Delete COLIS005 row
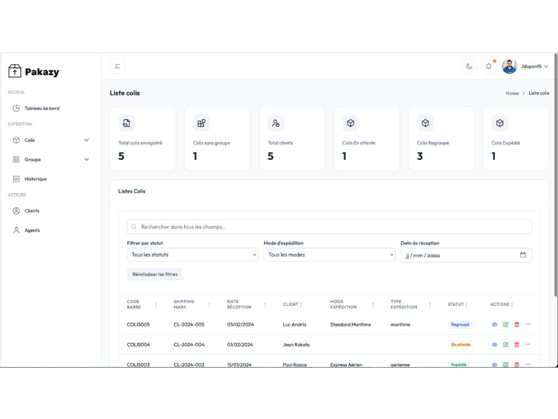This screenshot has height=419, width=558. click(x=517, y=325)
